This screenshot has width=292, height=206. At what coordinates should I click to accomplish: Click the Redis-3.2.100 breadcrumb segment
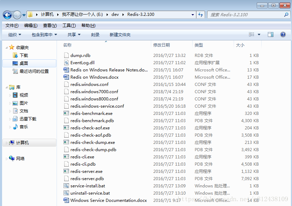pyautogui.click(x=141, y=14)
